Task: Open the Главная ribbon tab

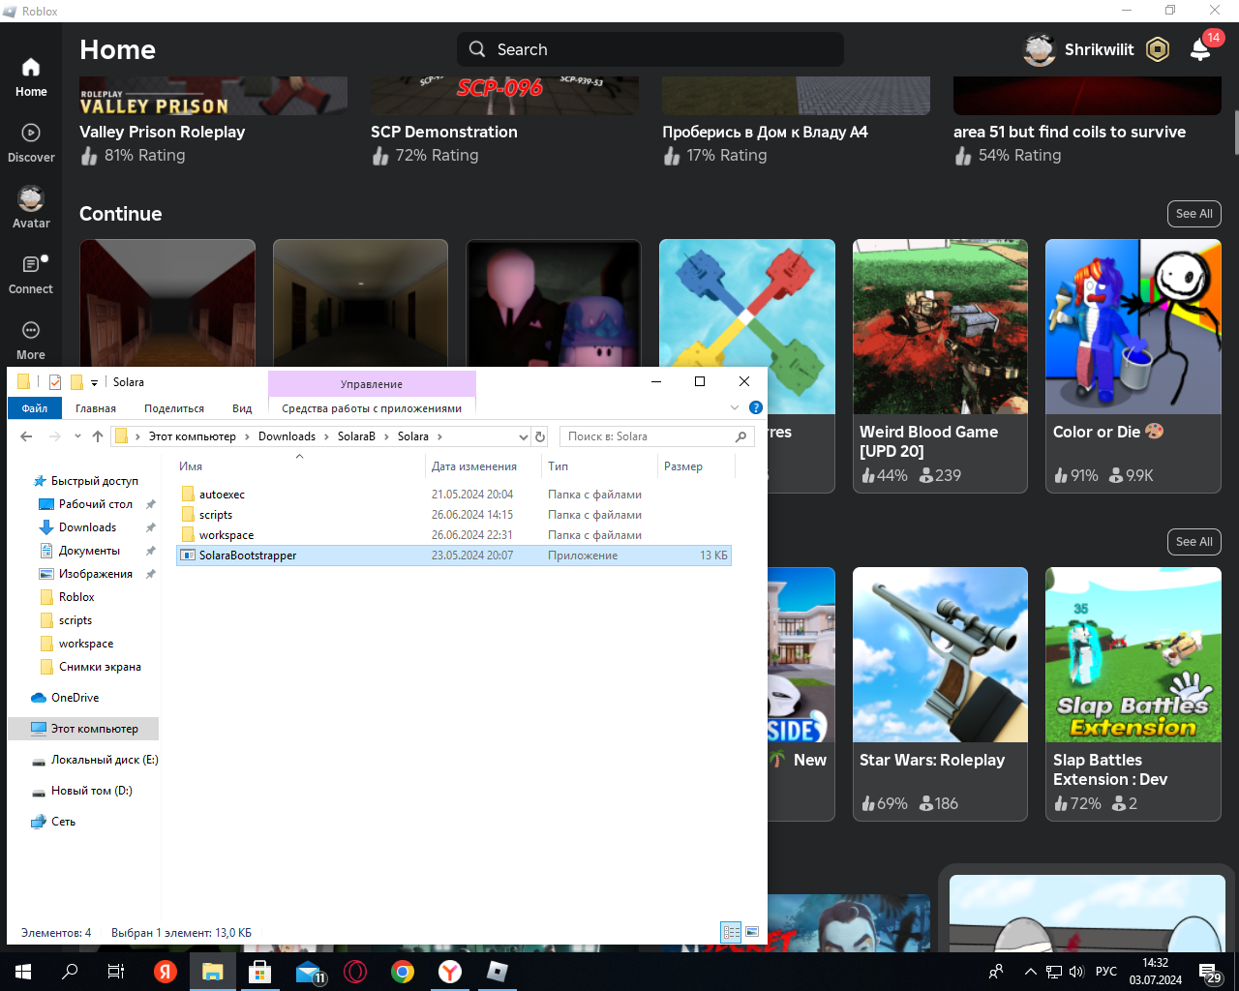Action: (96, 408)
